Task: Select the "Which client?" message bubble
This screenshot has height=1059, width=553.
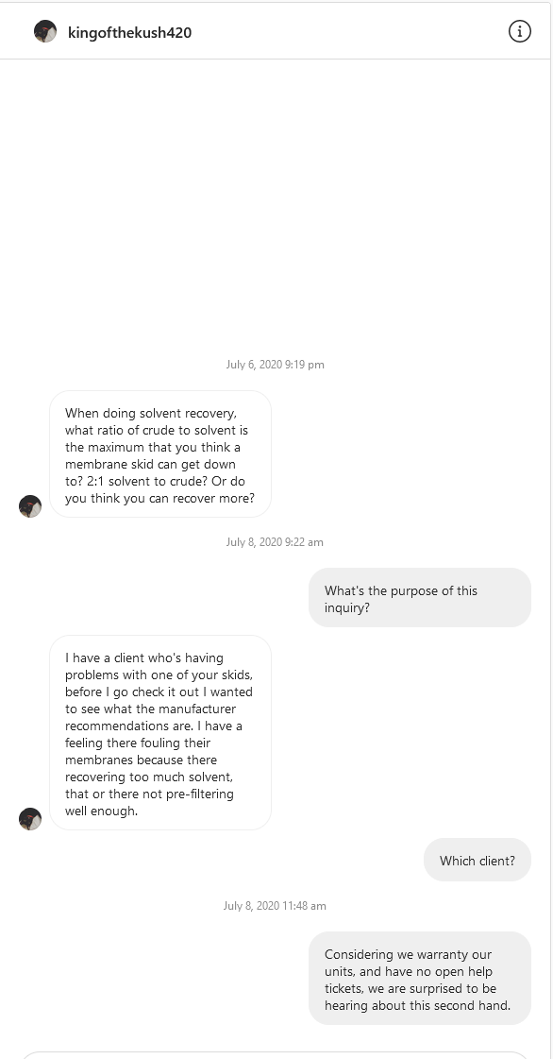Action: pyautogui.click(x=478, y=860)
